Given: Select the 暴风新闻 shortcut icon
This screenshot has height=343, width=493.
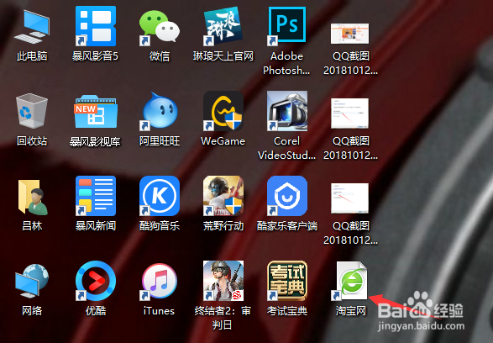Looking at the screenshot, I should click(96, 196).
